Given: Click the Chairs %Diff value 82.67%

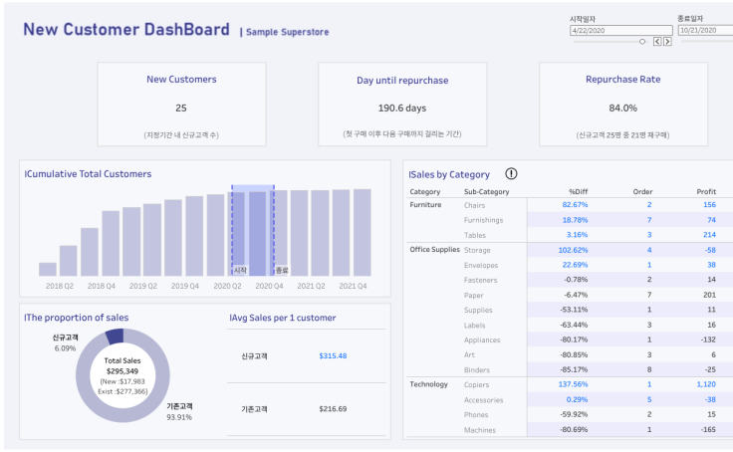Looking at the screenshot, I should [575, 204].
